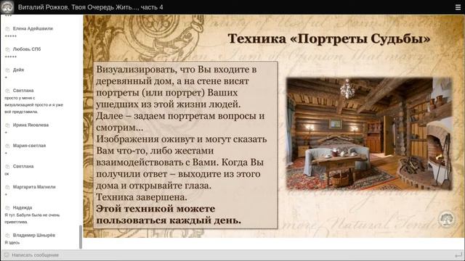Click Надежда's message about Бабуля
The height and width of the screenshot is (261, 465).
coord(32,218)
